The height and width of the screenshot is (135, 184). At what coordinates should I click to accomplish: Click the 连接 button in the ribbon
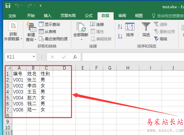click(97, 24)
